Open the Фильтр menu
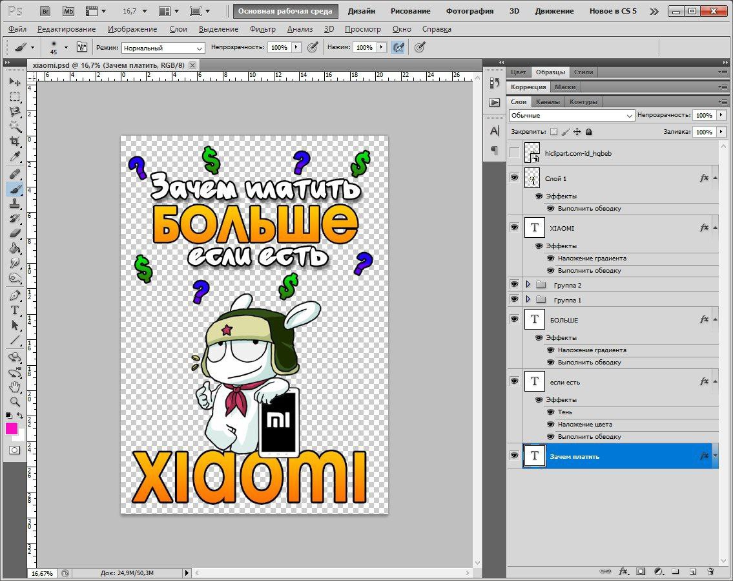 tap(263, 29)
